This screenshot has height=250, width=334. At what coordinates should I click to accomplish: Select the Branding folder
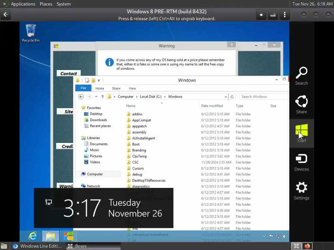(139, 150)
